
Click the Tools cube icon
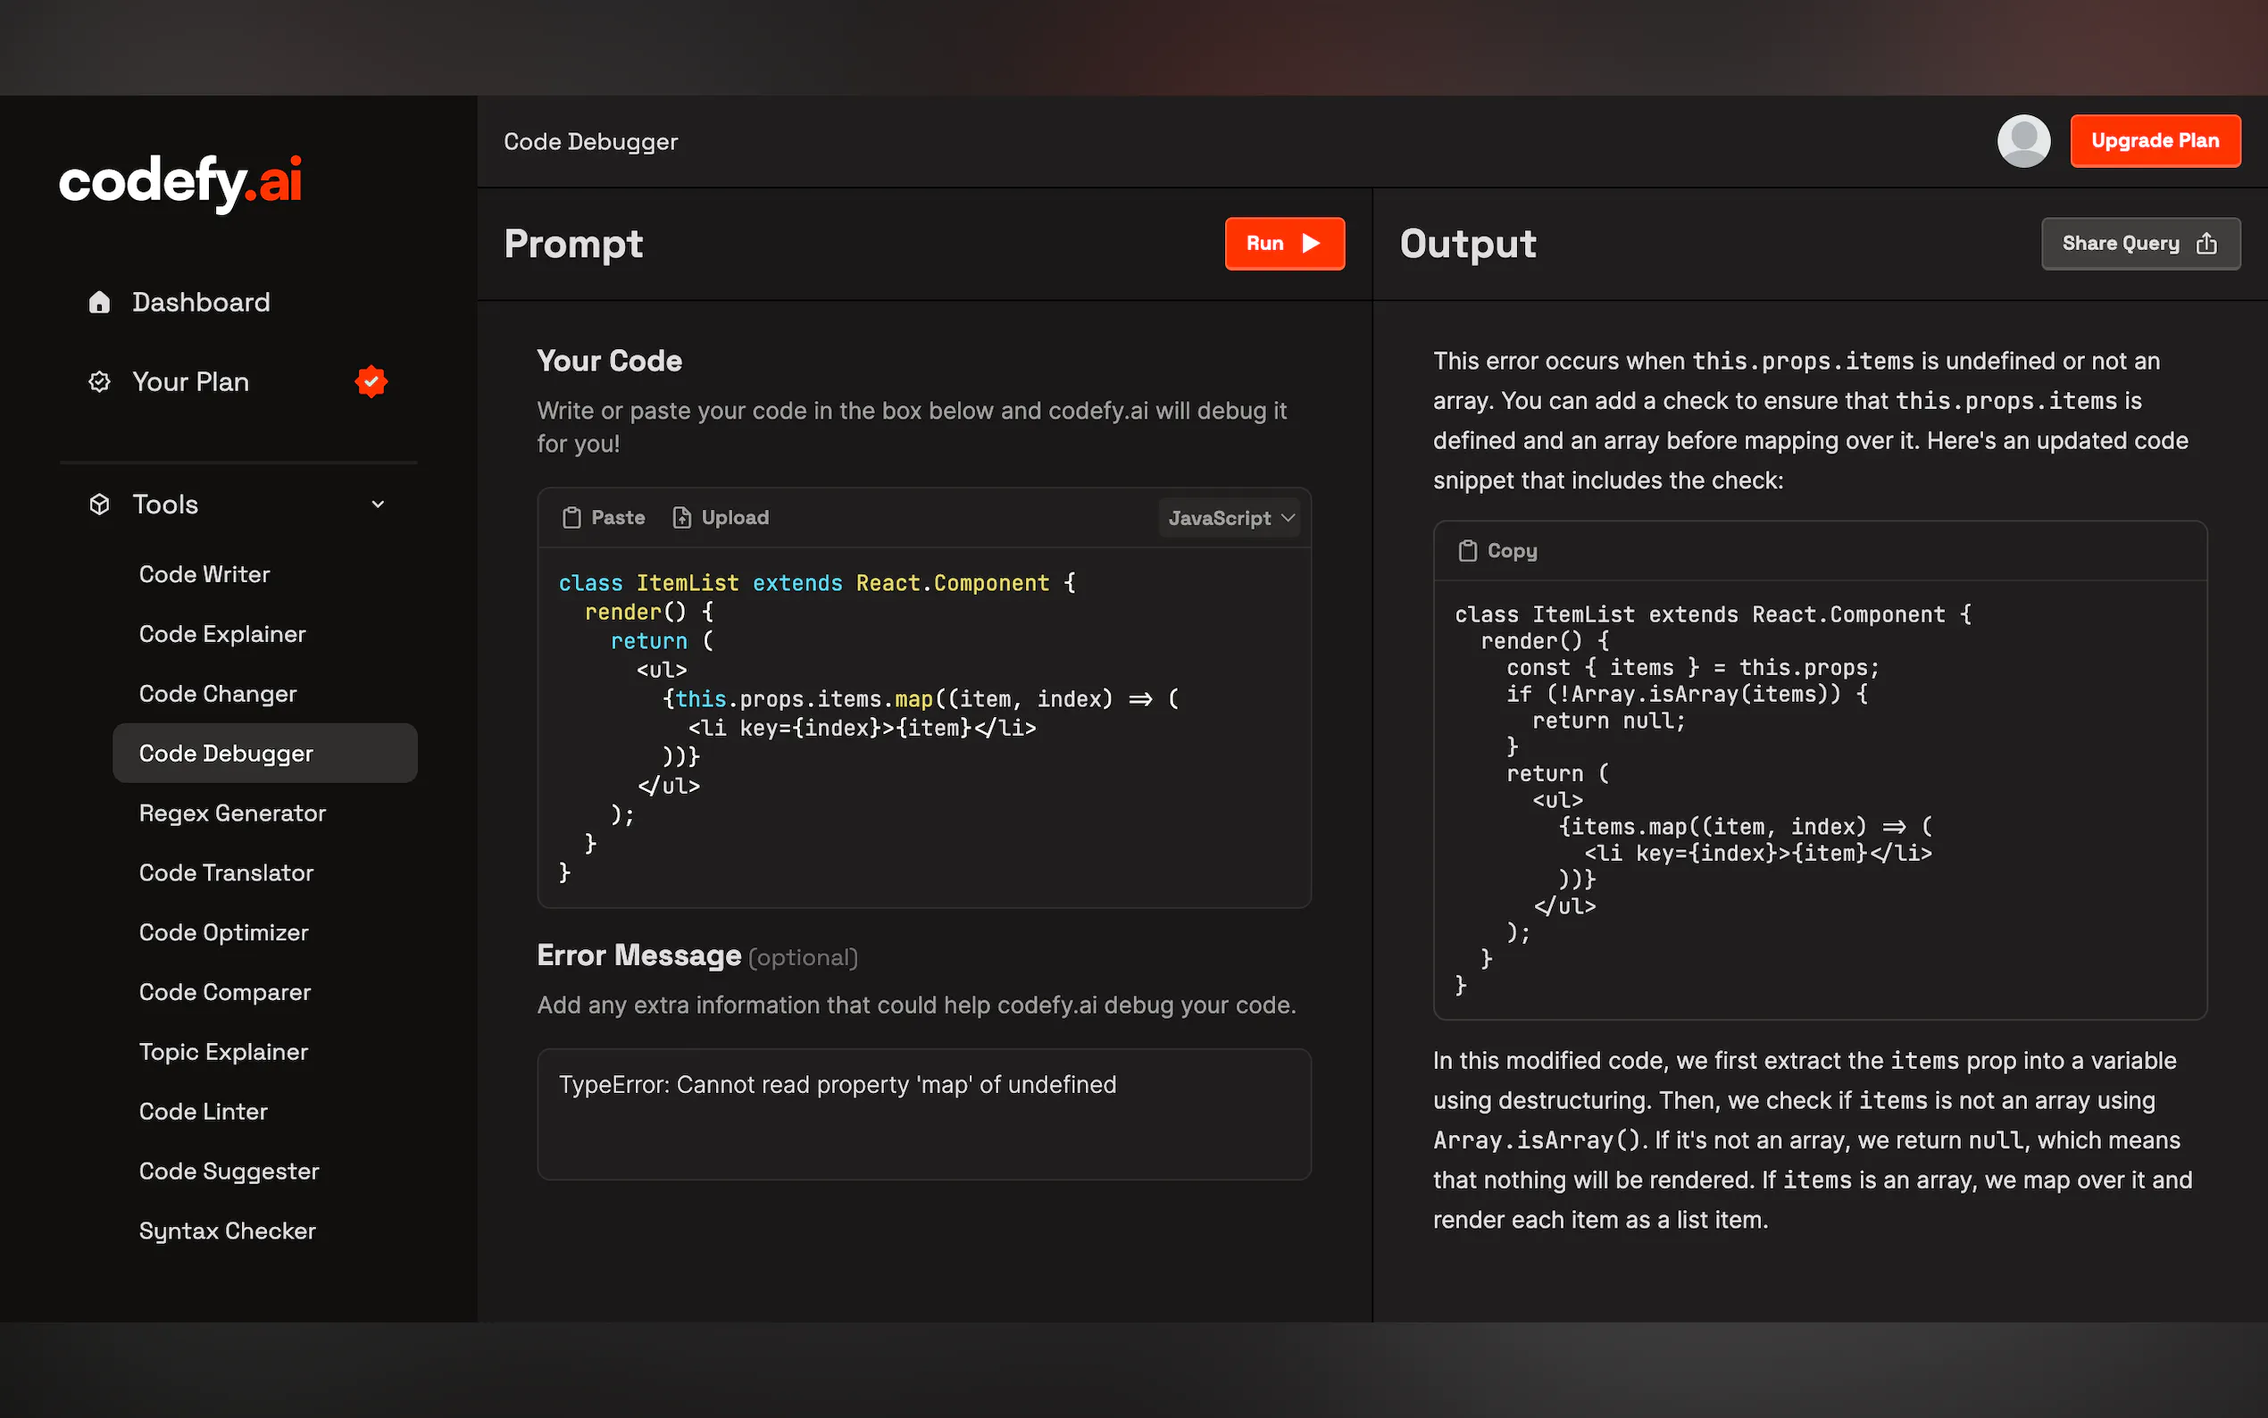pos(99,505)
